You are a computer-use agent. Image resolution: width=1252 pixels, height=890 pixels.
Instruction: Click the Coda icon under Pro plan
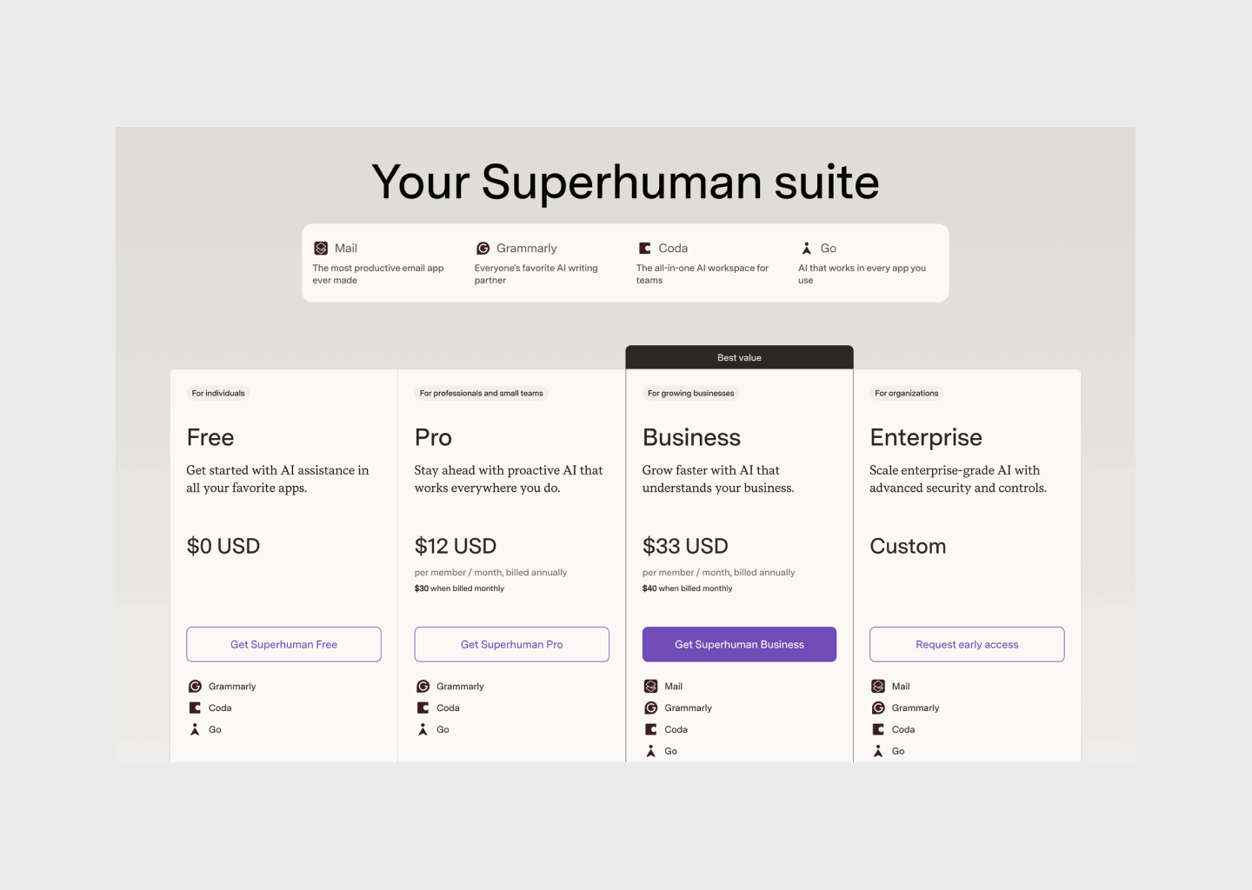(423, 708)
